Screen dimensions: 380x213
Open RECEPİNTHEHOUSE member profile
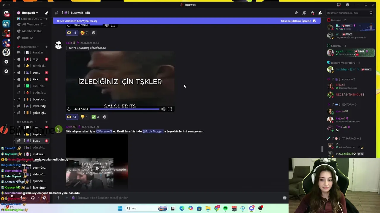351,95
